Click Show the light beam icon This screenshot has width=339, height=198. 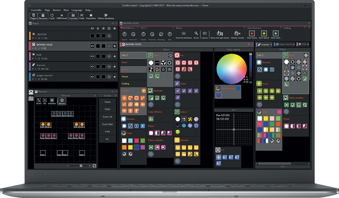[x=219, y=34]
